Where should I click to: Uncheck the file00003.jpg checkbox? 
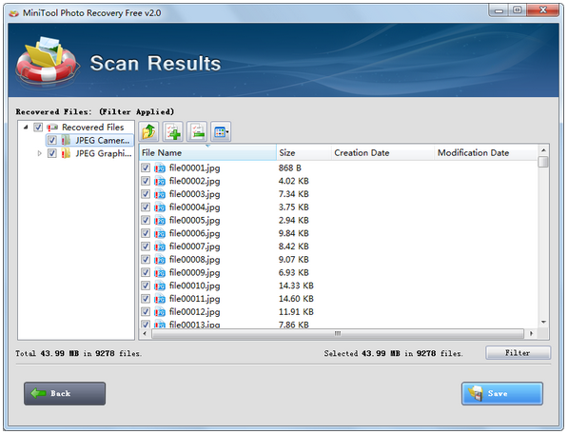point(146,194)
